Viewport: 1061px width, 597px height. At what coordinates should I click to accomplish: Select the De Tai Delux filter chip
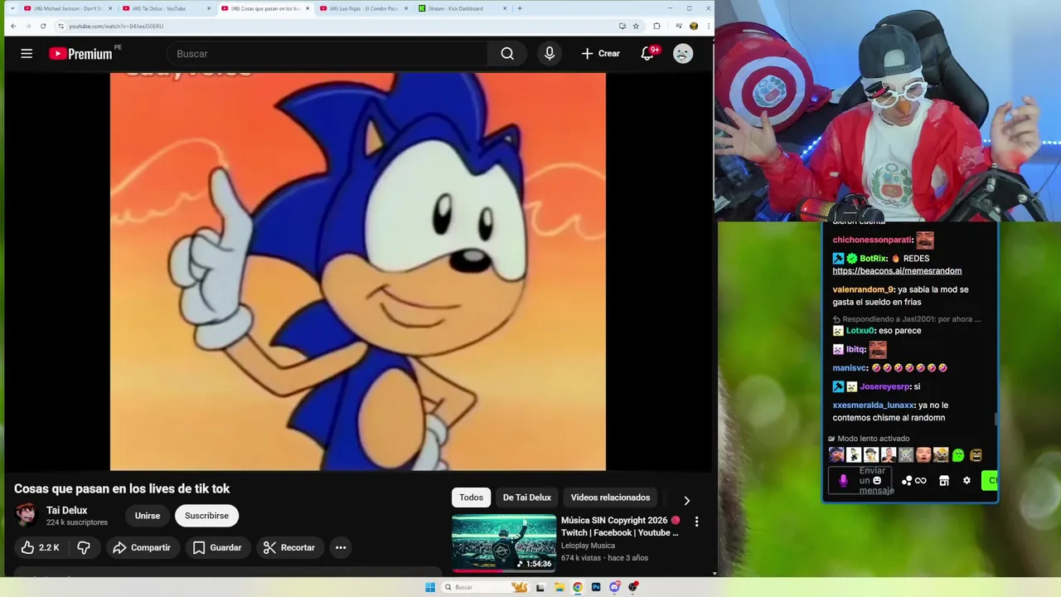point(526,498)
